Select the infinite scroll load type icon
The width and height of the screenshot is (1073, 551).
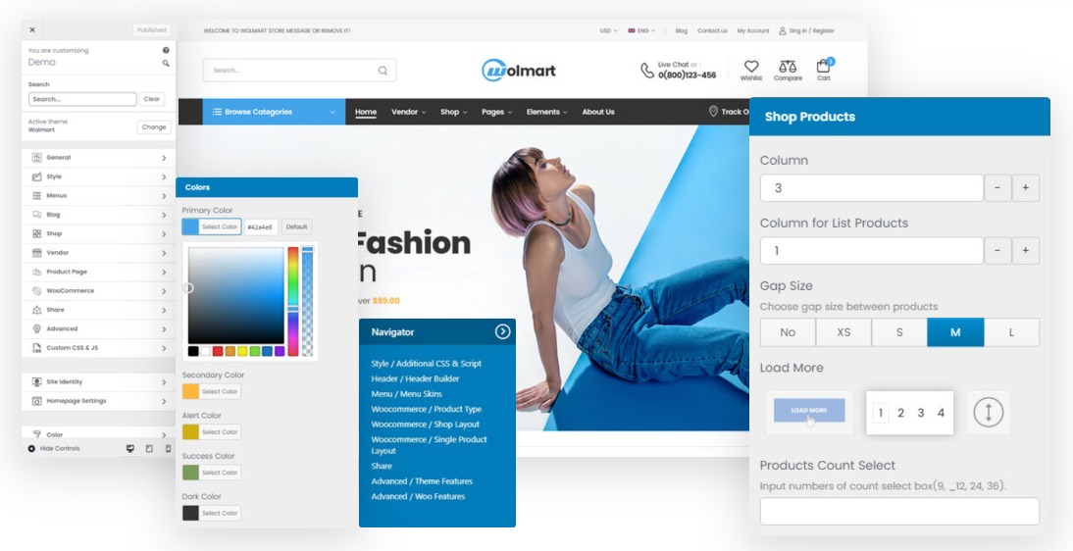[988, 413]
